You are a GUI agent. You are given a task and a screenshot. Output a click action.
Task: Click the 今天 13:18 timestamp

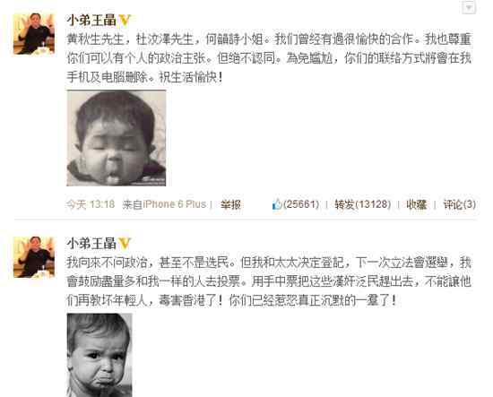click(x=91, y=204)
